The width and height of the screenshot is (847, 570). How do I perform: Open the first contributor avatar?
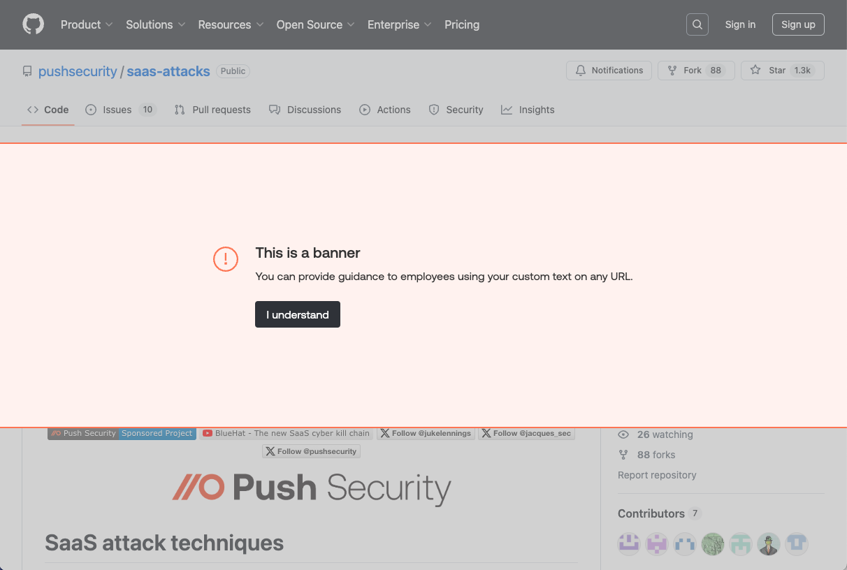coord(629,544)
